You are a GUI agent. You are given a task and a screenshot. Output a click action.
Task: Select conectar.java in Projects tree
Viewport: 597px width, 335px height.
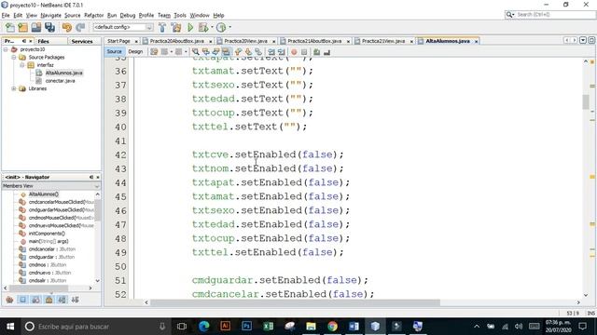click(60, 81)
